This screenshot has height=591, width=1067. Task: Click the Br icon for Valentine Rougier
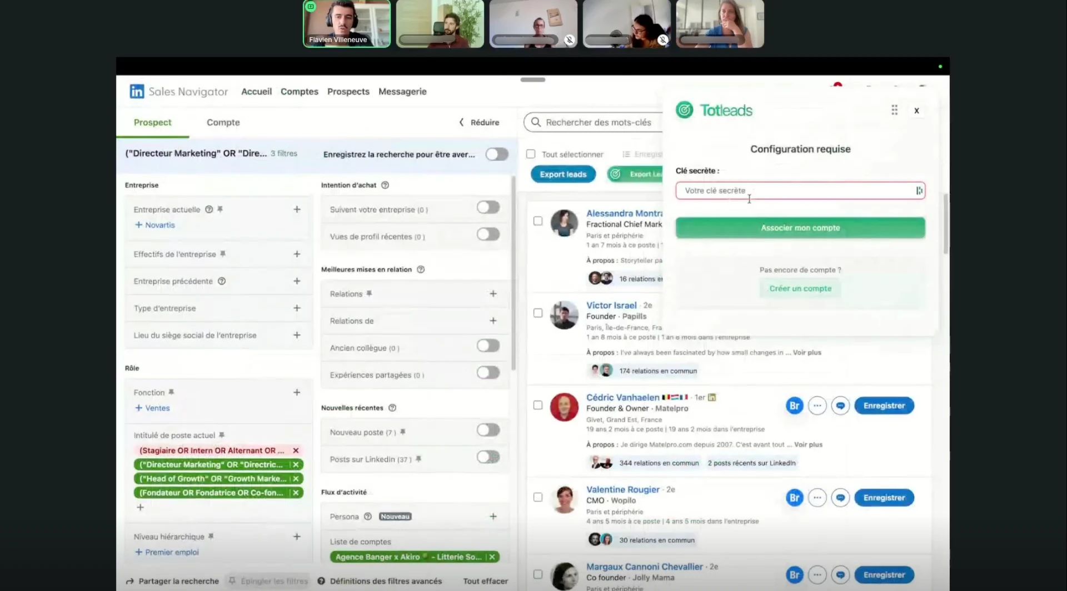pos(794,498)
